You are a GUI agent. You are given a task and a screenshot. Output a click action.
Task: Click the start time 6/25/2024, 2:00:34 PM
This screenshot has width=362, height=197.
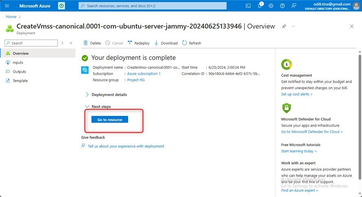227,67
